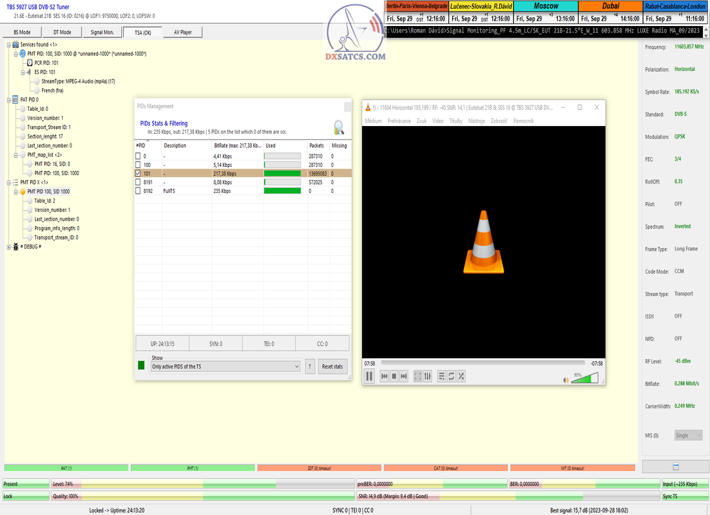Skip to next media in VLC
This screenshot has height=515, width=710.
click(404, 376)
